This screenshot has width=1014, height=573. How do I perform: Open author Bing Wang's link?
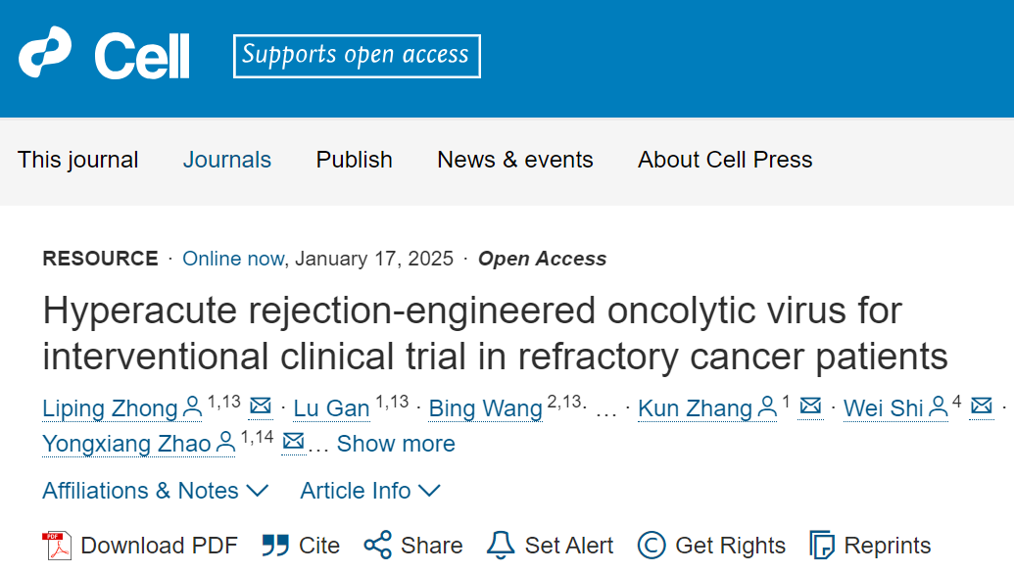coord(486,408)
